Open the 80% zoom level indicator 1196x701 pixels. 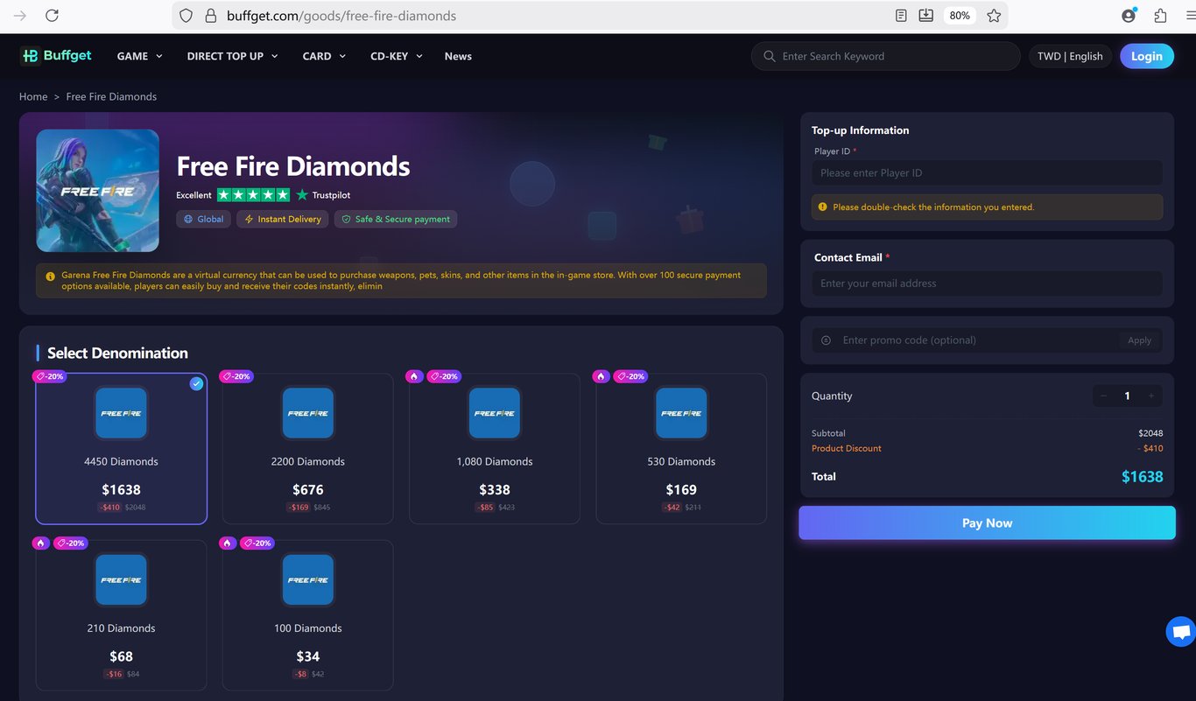(x=960, y=16)
